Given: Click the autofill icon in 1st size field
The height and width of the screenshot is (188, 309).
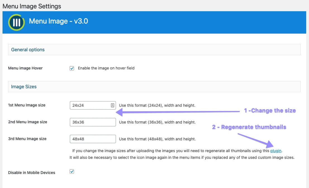Looking at the screenshot, I should click(113, 105).
